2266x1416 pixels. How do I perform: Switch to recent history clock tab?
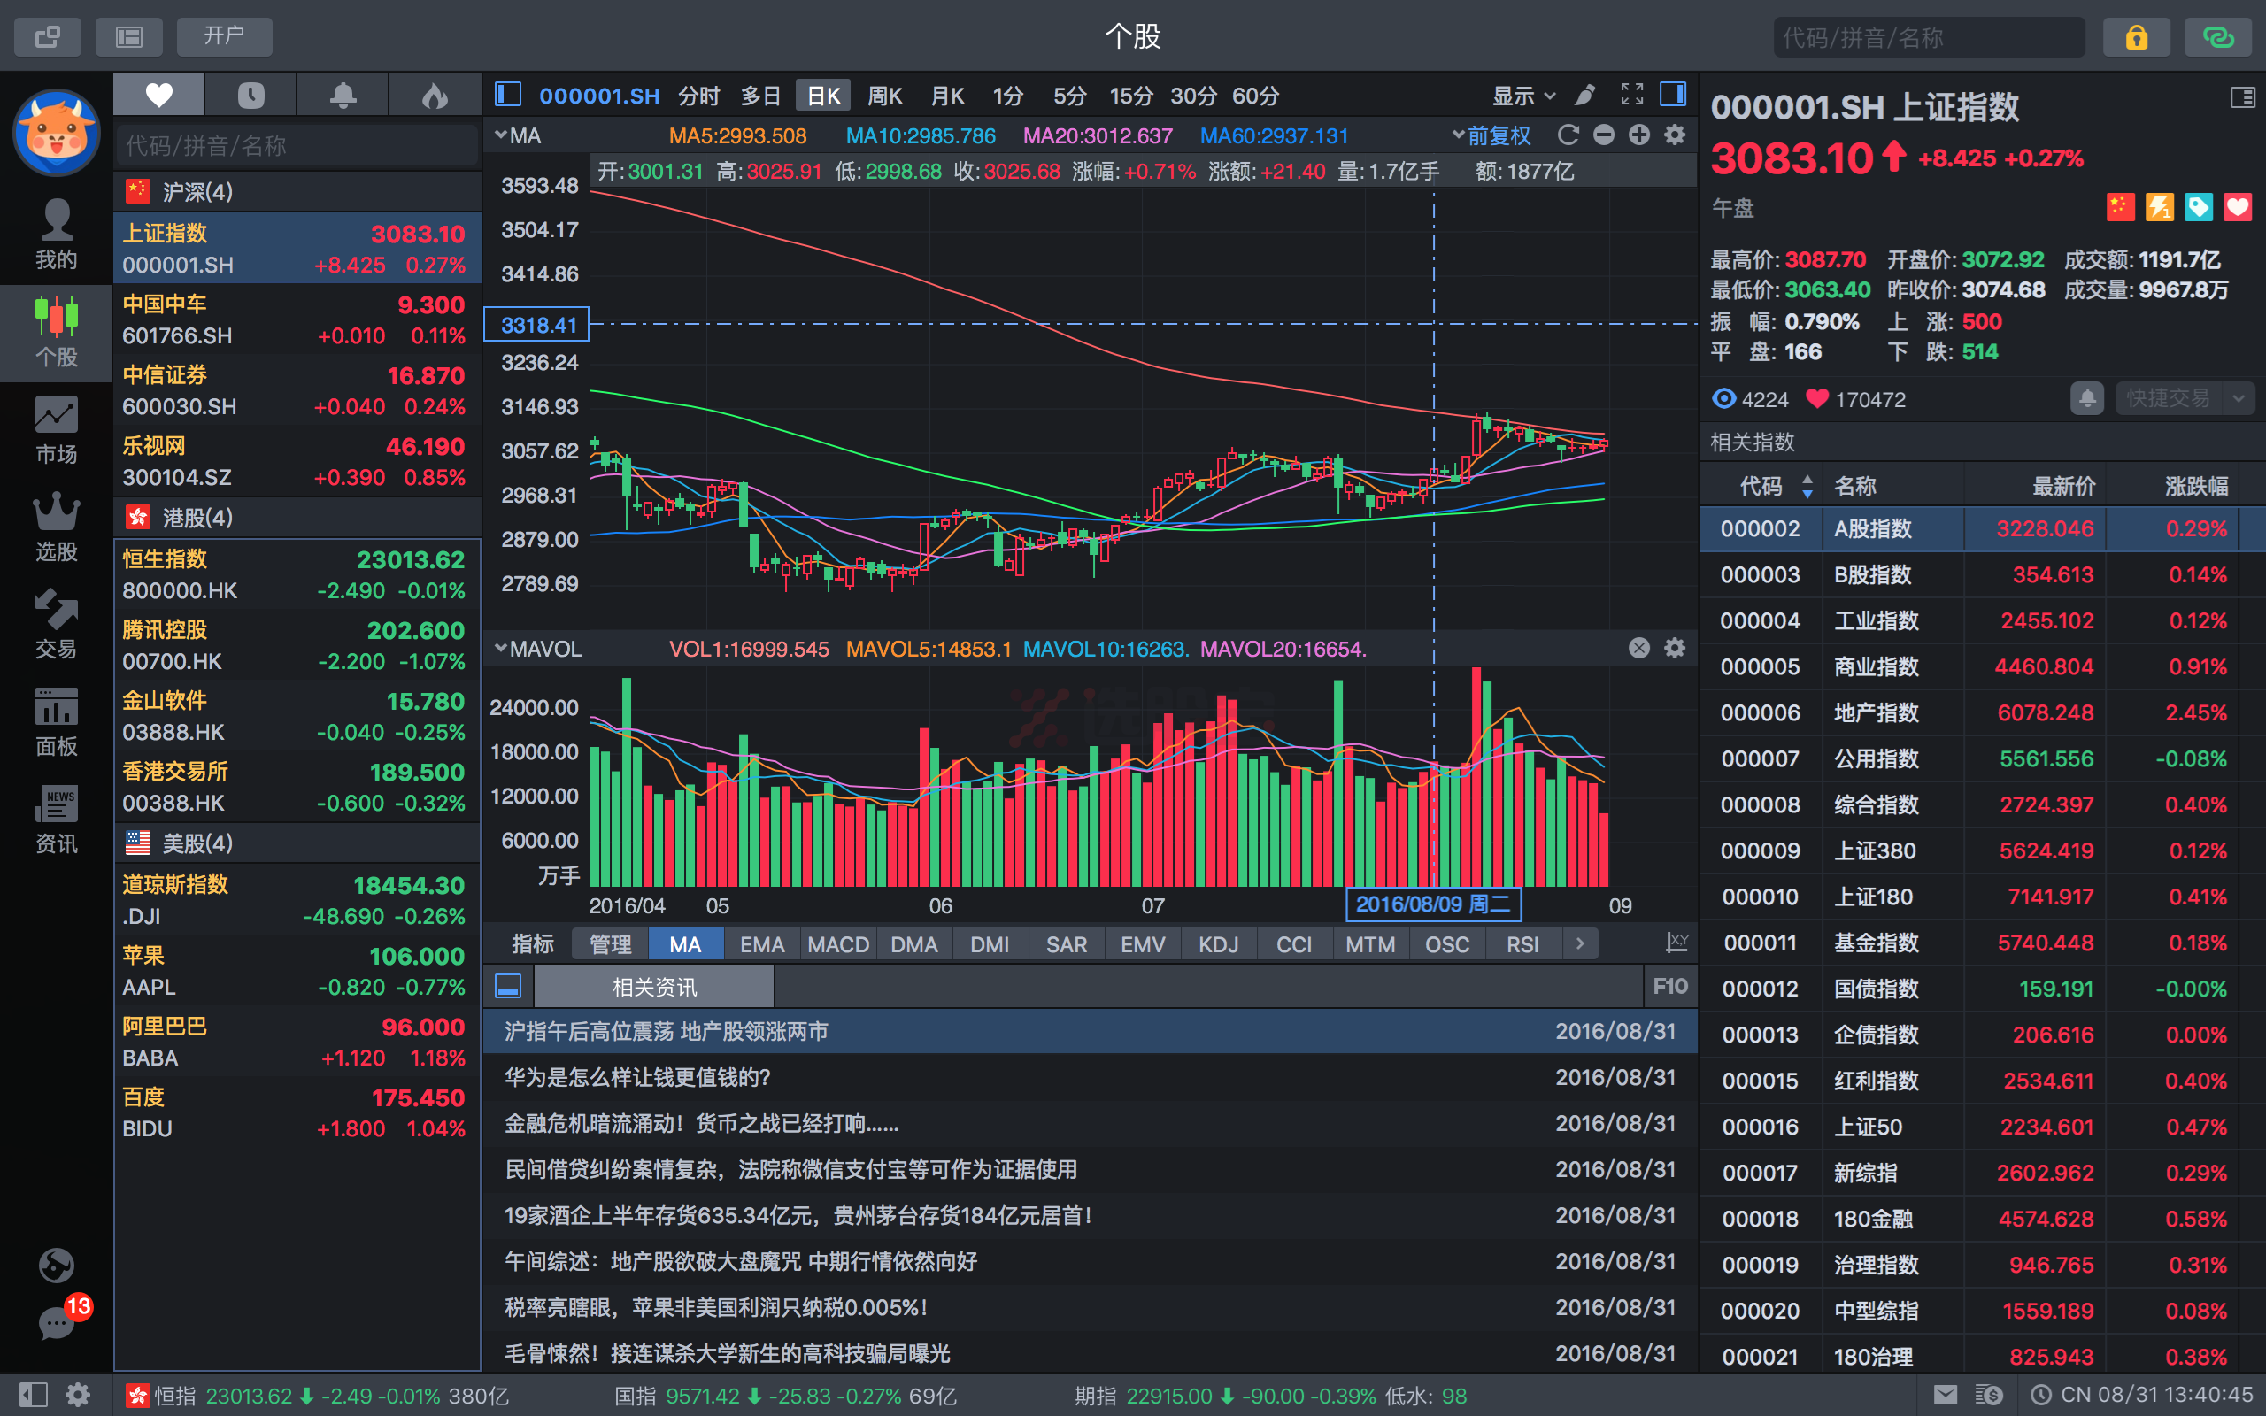[250, 95]
